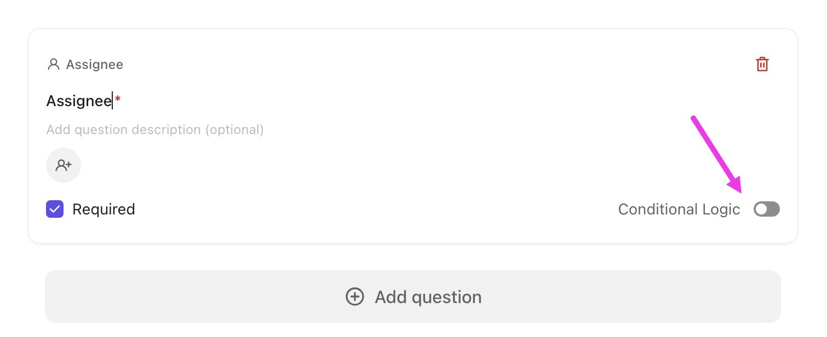Click empty card space right of add-assignee button
Screen dimensions: 827x337
[383, 165]
